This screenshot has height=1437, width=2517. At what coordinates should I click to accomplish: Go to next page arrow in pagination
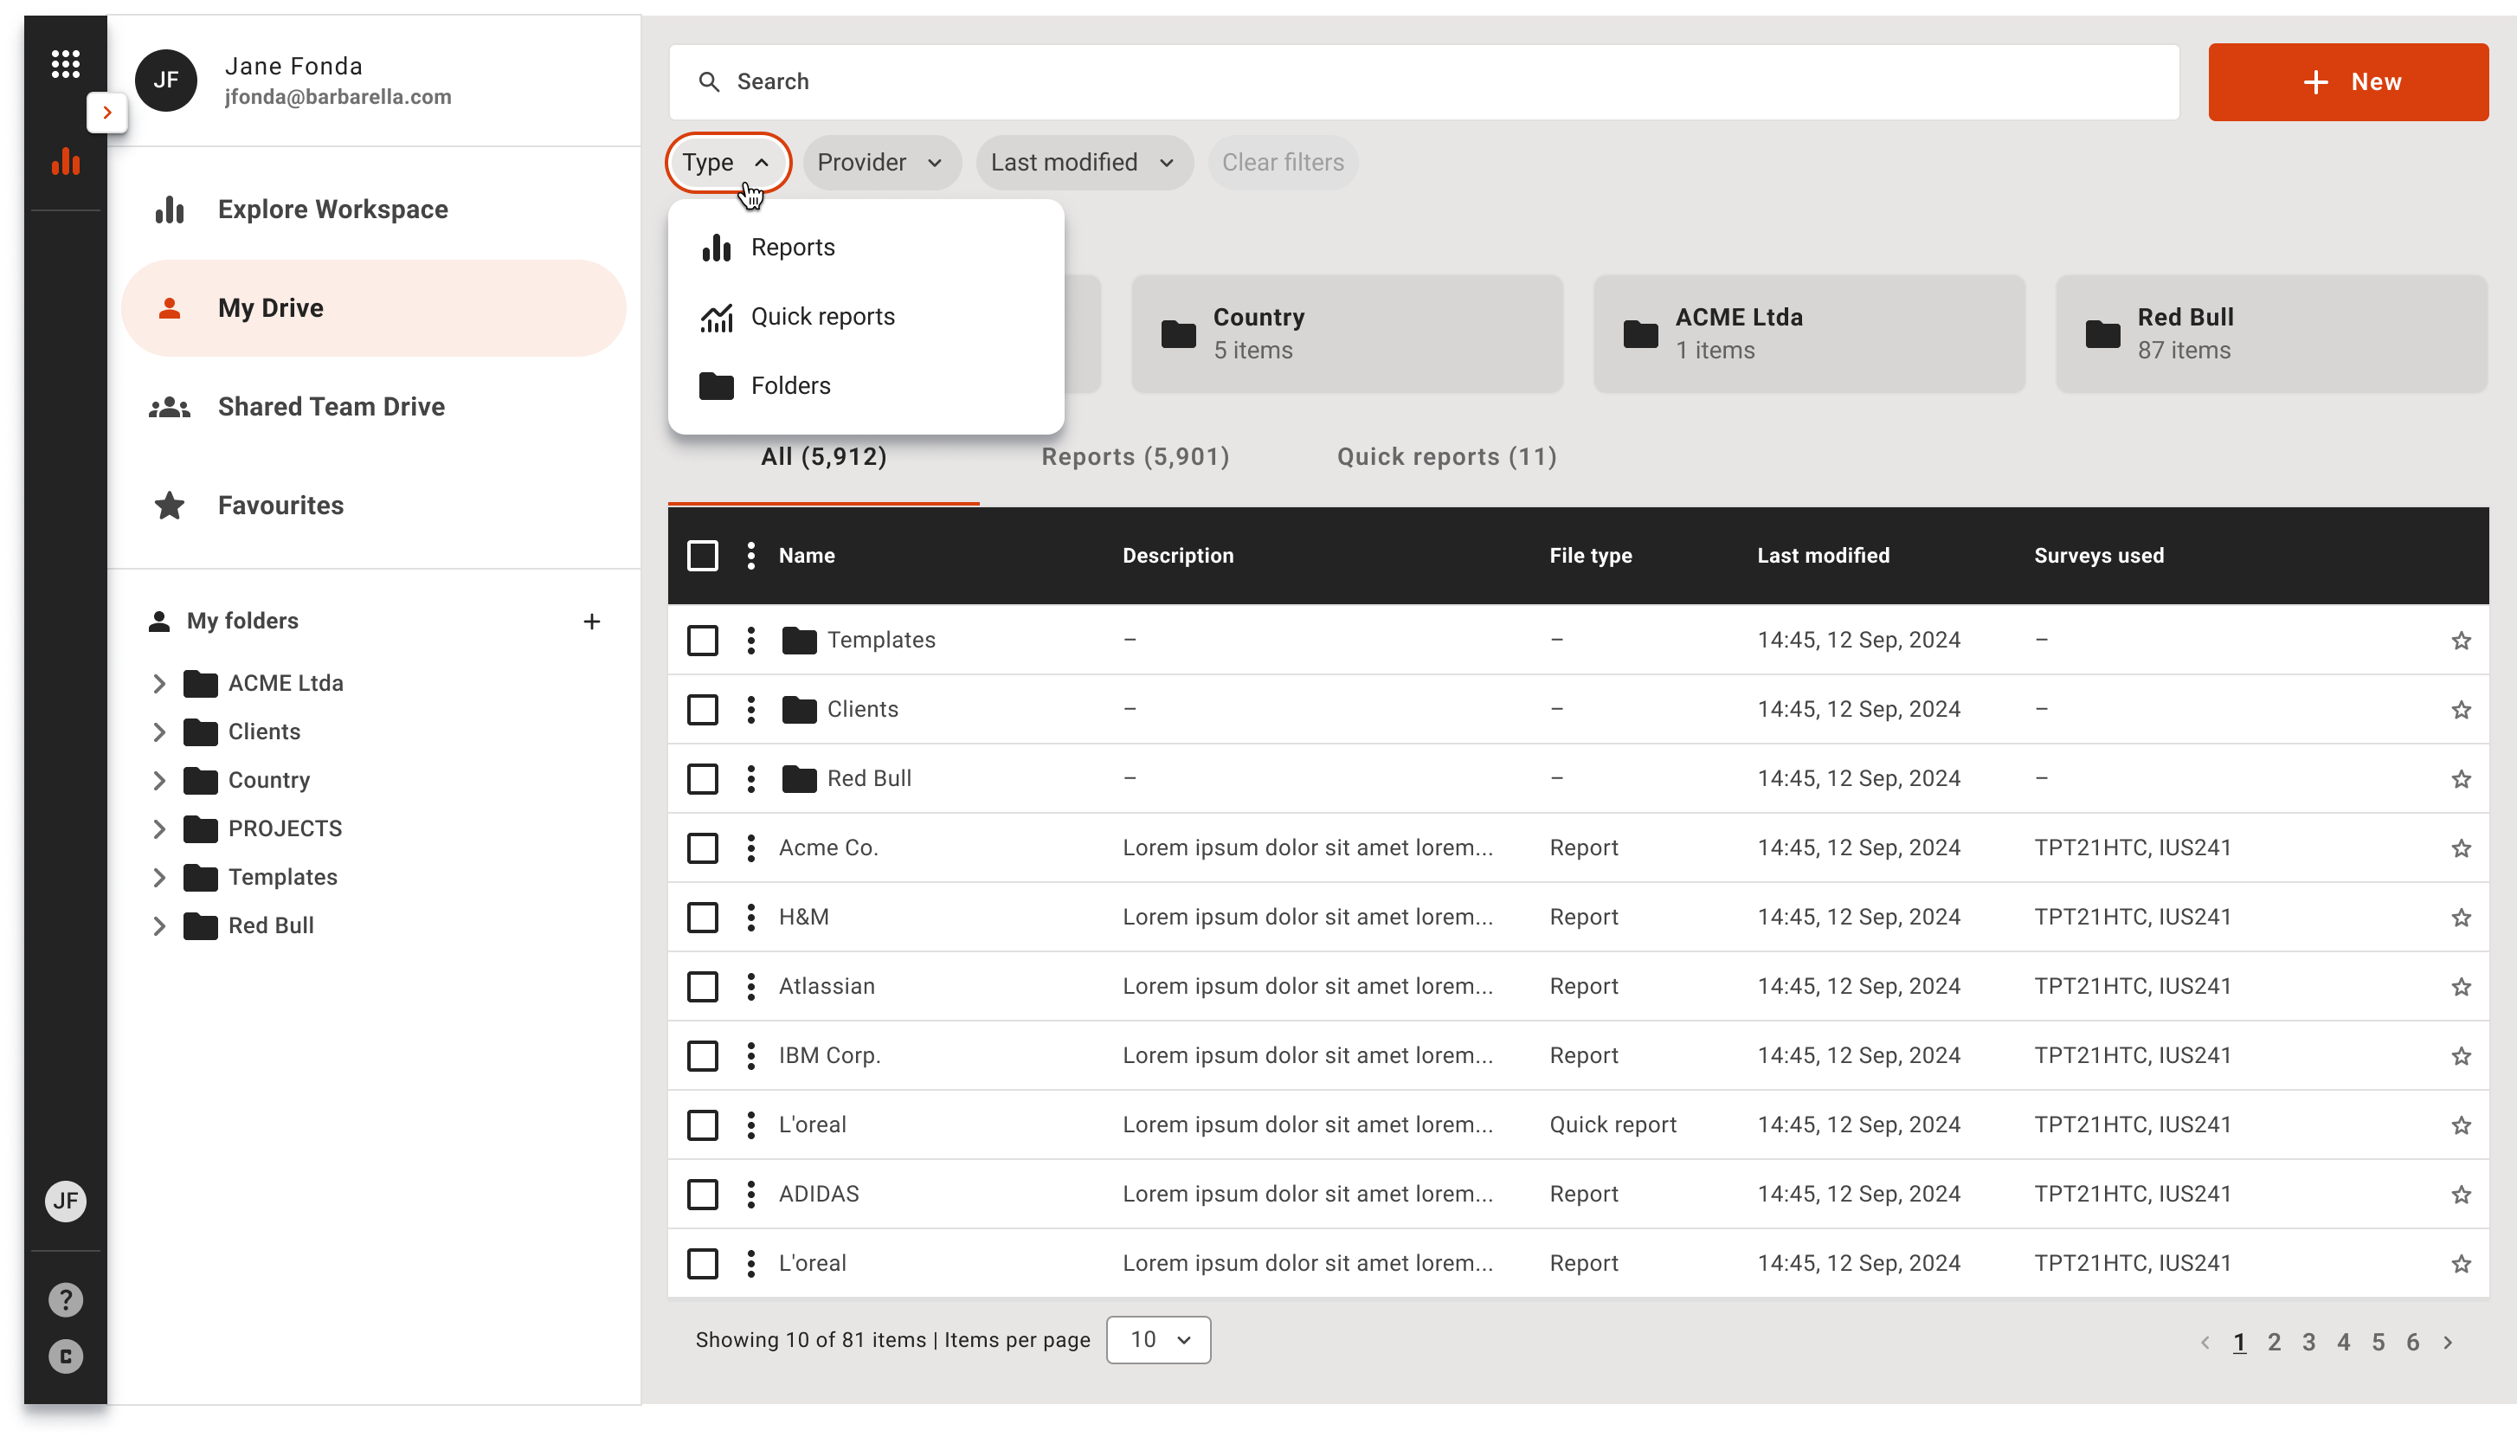(x=2448, y=1343)
